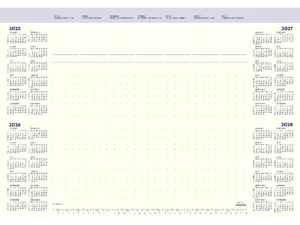Click the SEPTEMBER label in the 2026 calendar
Image resolution: width=300 pixels, height=225 pixels.
pyautogui.click(x=14, y=186)
